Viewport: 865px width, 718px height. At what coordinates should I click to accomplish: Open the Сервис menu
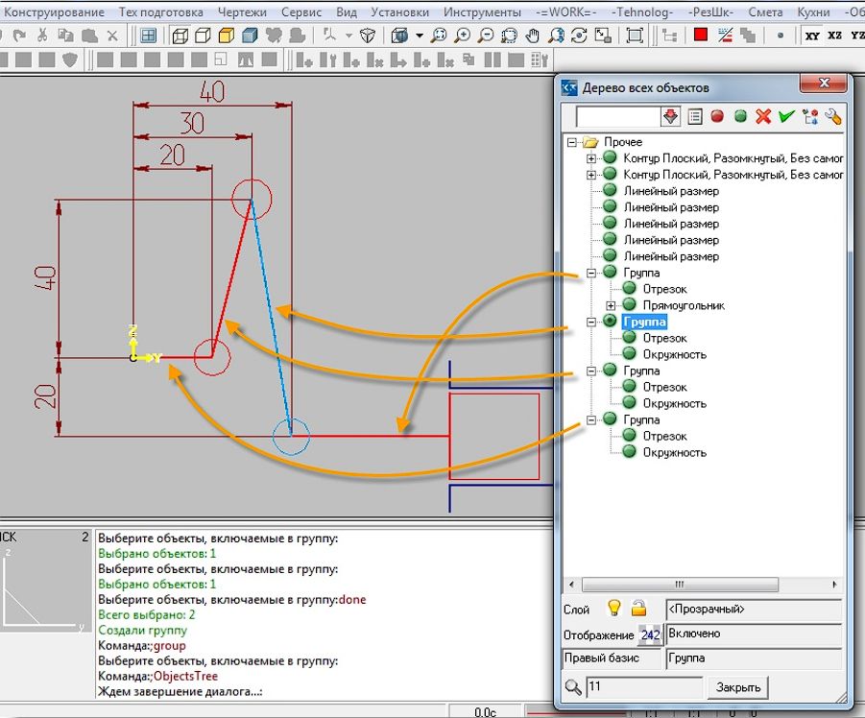301,12
